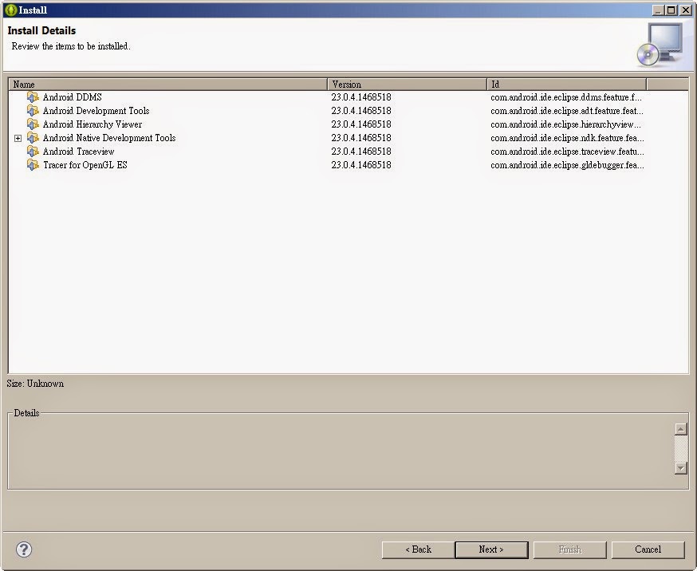
Task: Click the com.android.ide.eclipse.gldebugger id cell
Action: [x=567, y=165]
